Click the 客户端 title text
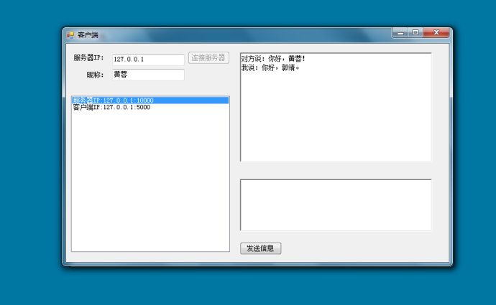This screenshot has height=305, width=496. coord(88,34)
